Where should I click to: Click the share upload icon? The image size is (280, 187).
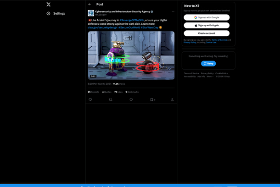pos(172,99)
